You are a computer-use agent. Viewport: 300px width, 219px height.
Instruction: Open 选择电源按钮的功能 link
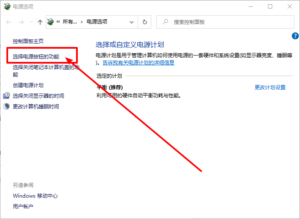click(x=36, y=56)
